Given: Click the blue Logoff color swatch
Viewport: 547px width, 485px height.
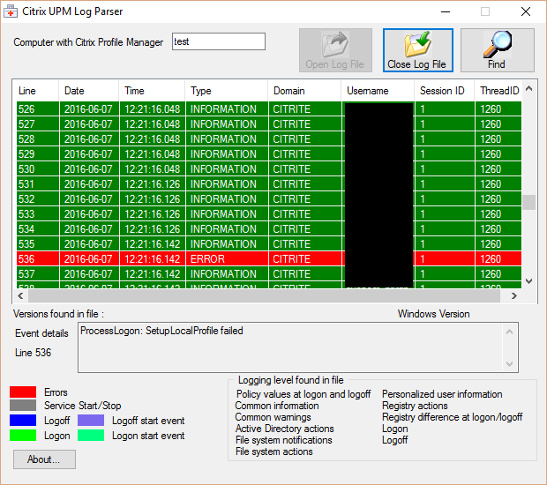Looking at the screenshot, I should [x=23, y=420].
